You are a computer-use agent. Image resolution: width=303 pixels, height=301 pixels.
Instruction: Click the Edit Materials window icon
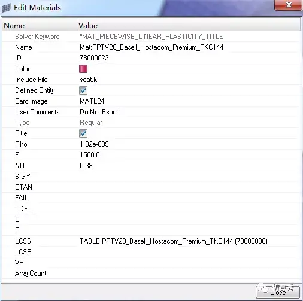pos(6,8)
